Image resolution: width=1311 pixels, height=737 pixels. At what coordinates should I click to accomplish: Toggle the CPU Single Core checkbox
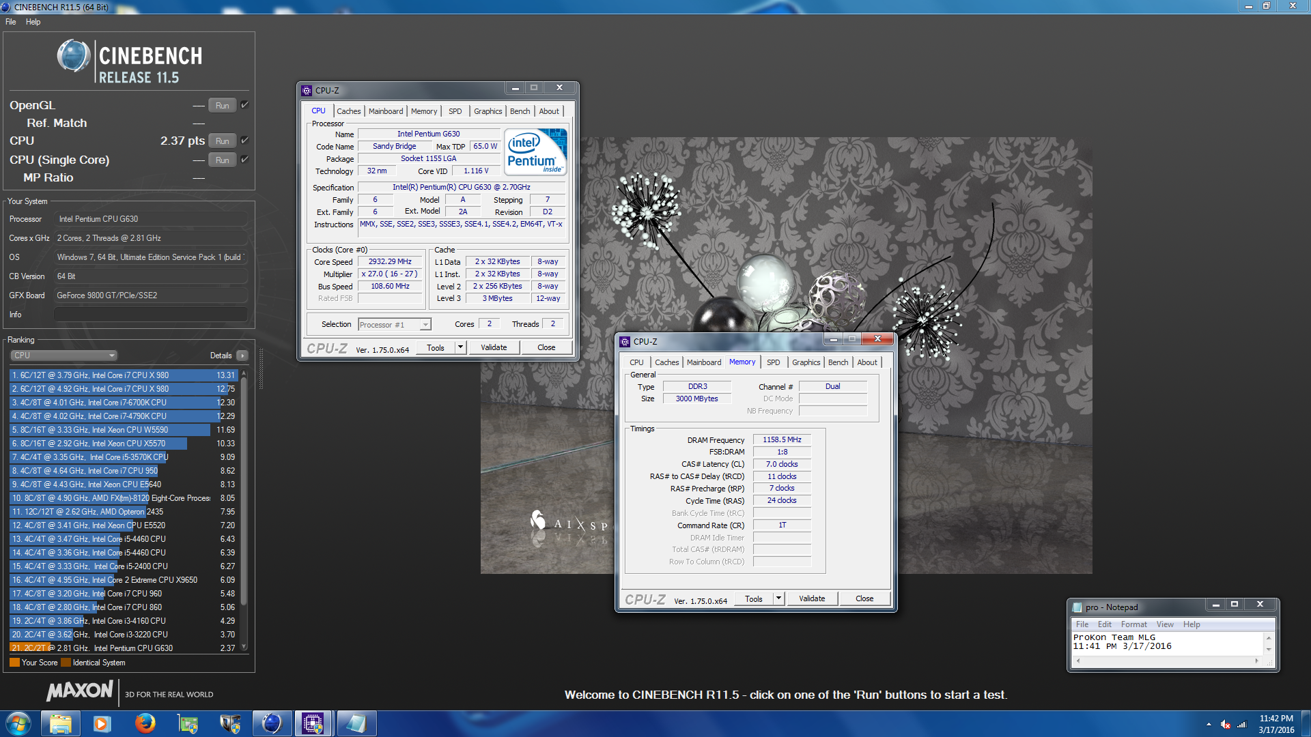coord(244,160)
